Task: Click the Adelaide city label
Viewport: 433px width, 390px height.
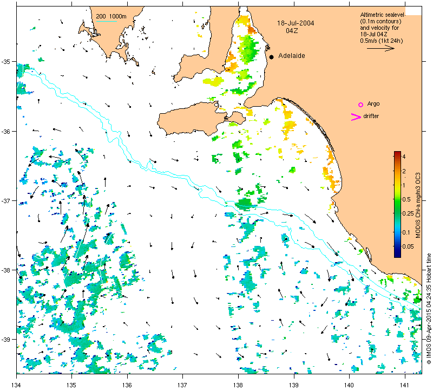Action: (292, 56)
